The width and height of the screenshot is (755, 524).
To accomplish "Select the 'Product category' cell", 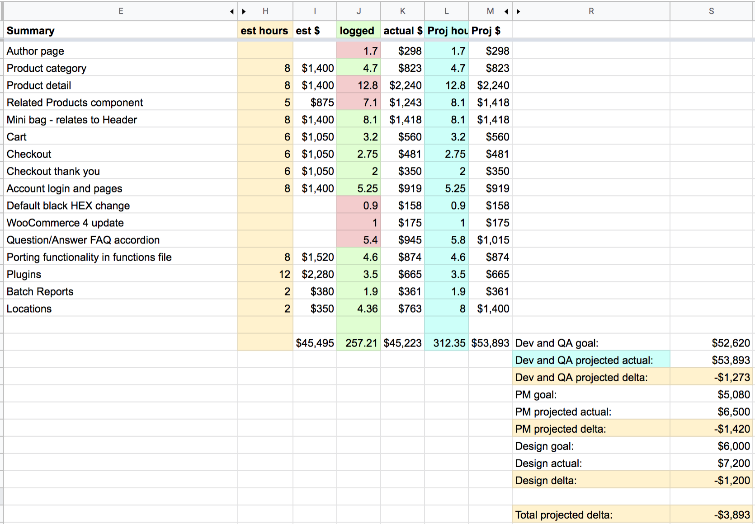I will (121, 68).
